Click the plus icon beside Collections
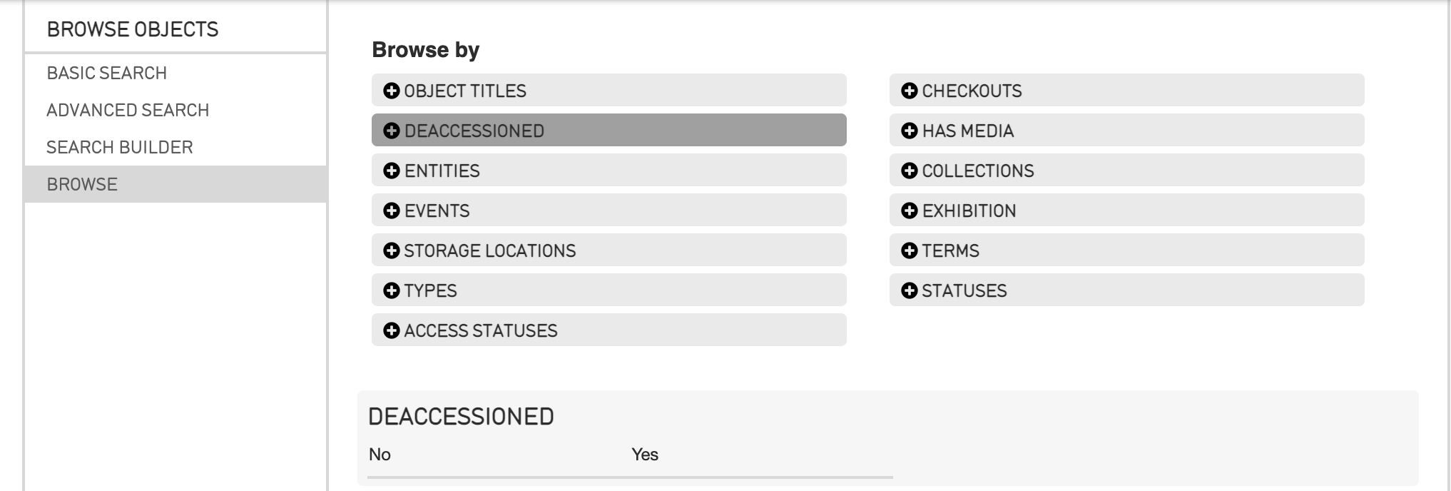 tap(909, 171)
